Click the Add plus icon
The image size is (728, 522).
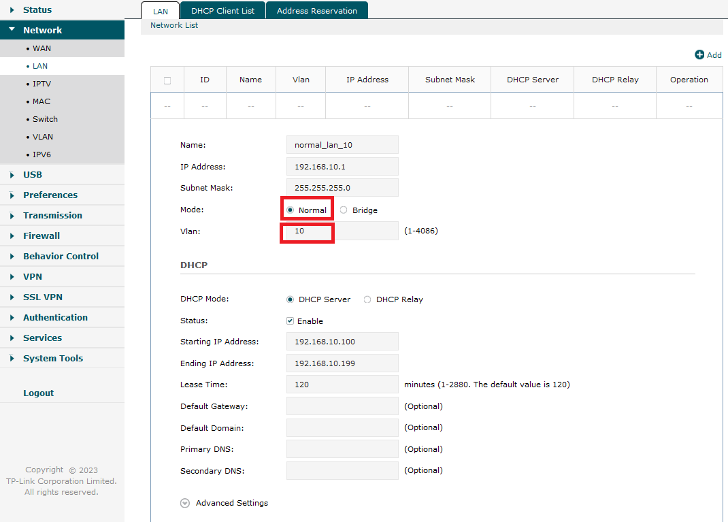click(699, 55)
